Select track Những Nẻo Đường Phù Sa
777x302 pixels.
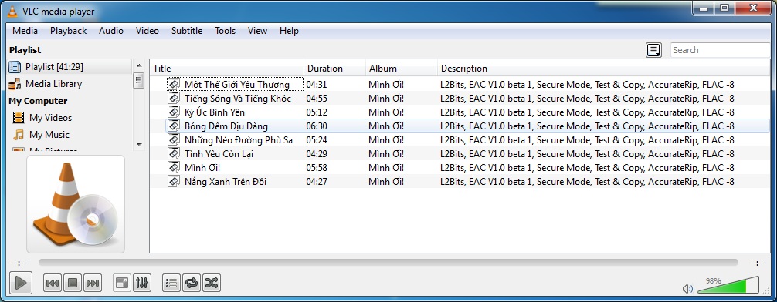click(239, 140)
